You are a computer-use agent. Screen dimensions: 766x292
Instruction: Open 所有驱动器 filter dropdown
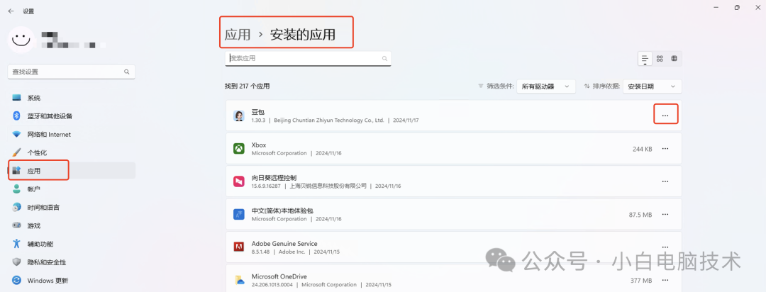click(x=545, y=86)
